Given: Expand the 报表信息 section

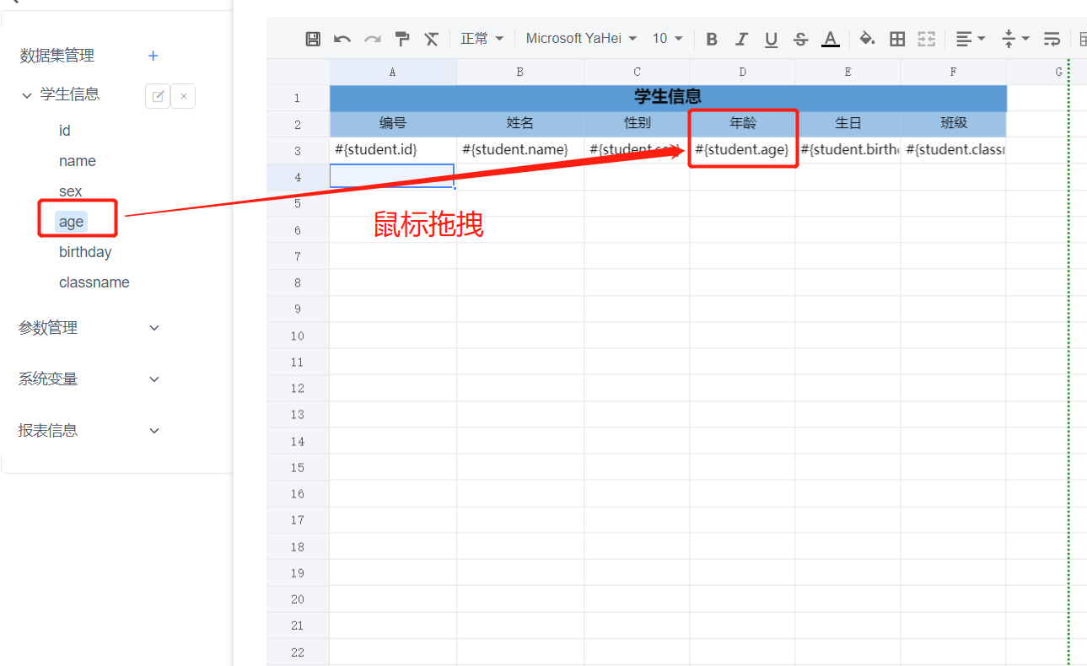Looking at the screenshot, I should [x=154, y=431].
